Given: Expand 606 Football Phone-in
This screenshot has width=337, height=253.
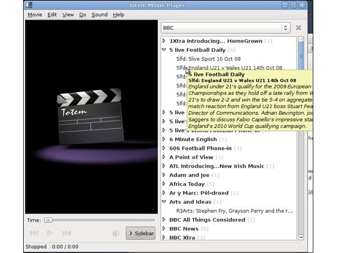Looking at the screenshot, I should tap(164, 148).
